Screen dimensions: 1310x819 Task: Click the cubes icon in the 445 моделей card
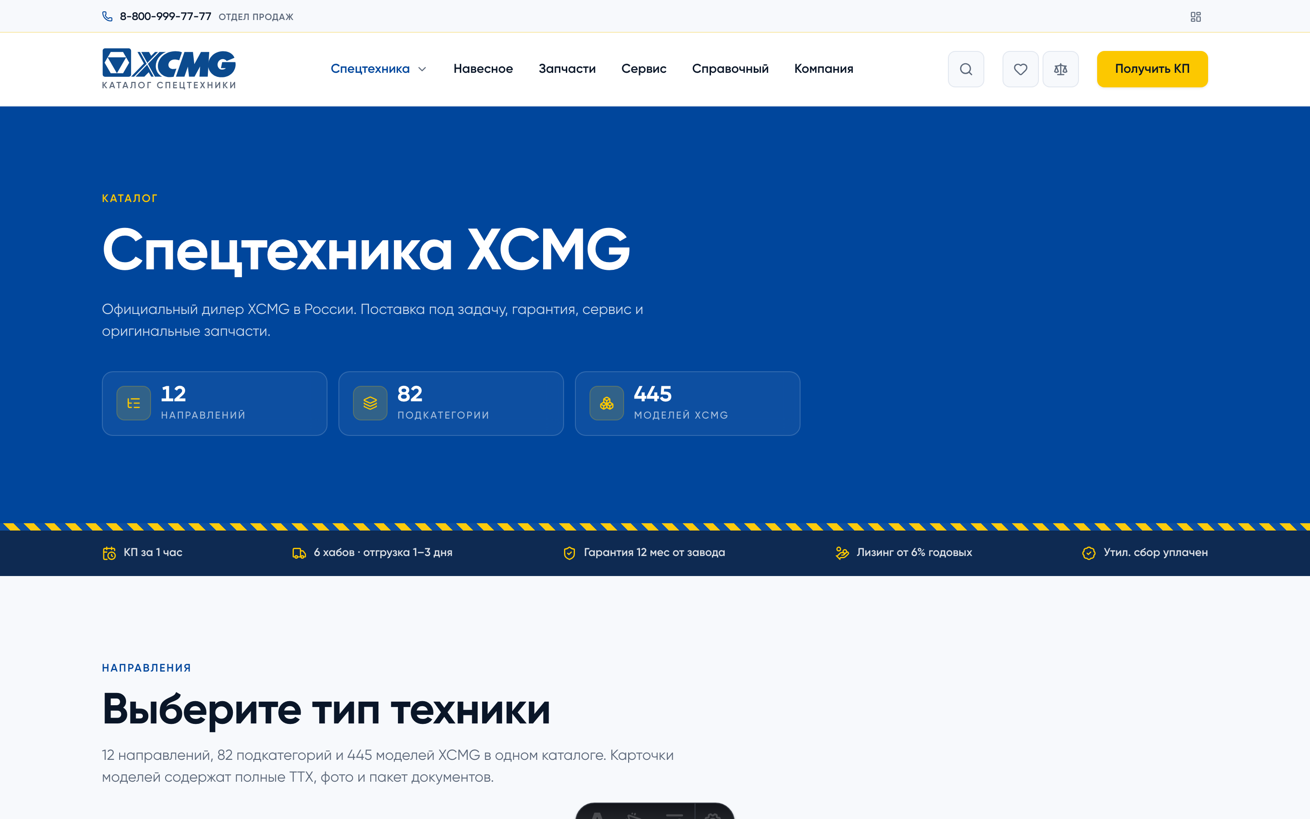coord(607,403)
